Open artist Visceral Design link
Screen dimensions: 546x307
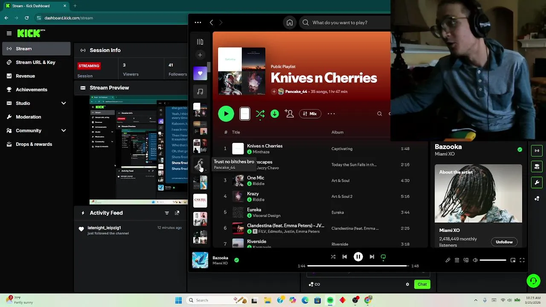[267, 216]
